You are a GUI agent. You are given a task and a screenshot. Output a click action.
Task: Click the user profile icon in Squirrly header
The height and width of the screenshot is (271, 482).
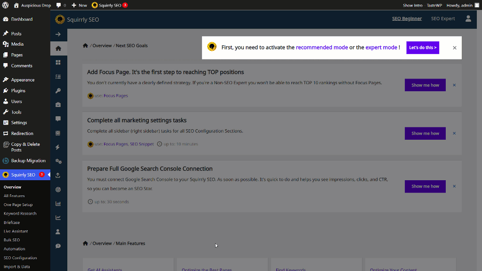468,19
